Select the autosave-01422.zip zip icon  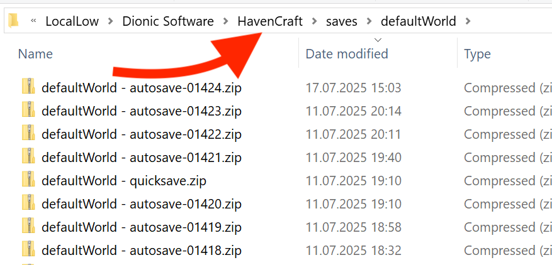tap(28, 133)
